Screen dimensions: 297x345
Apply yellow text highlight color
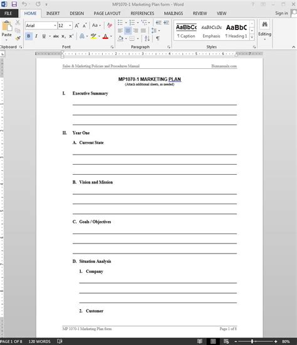tap(93, 36)
